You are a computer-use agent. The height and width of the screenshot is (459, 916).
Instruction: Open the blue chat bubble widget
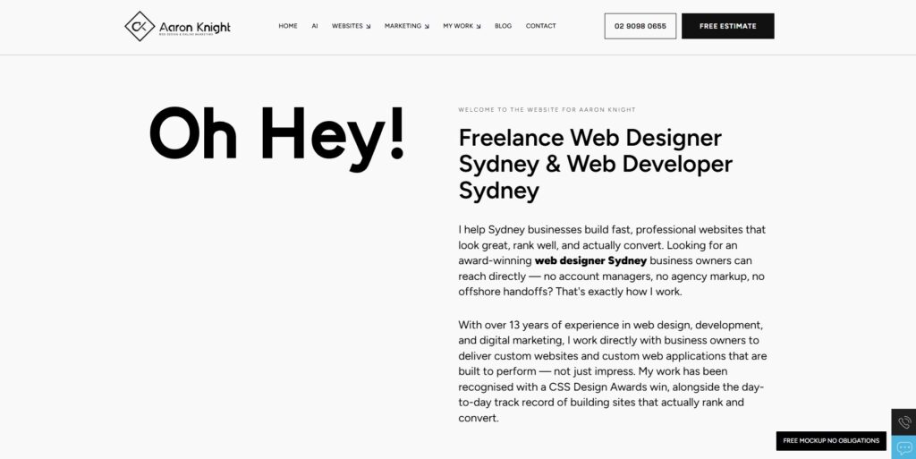click(x=903, y=447)
